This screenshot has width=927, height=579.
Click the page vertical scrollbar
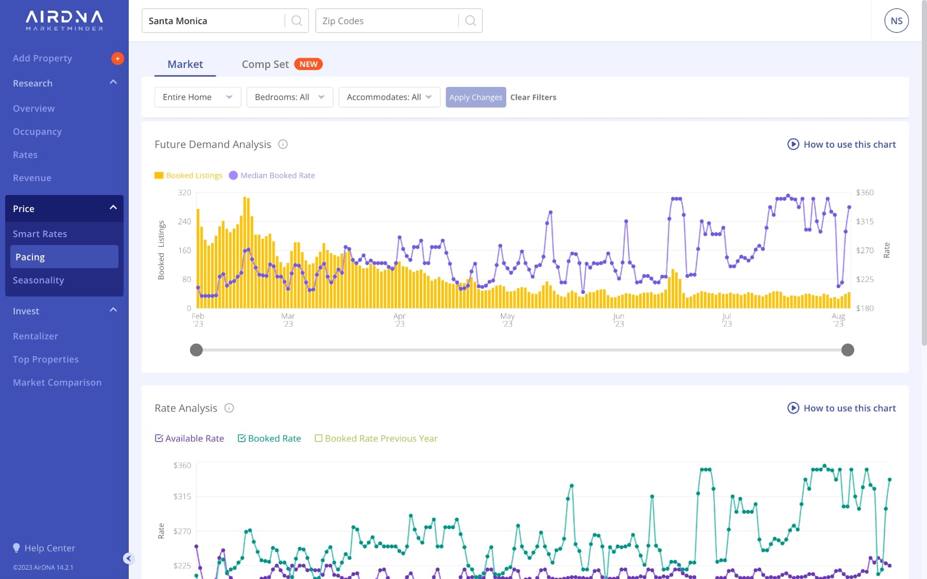pyautogui.click(x=924, y=172)
